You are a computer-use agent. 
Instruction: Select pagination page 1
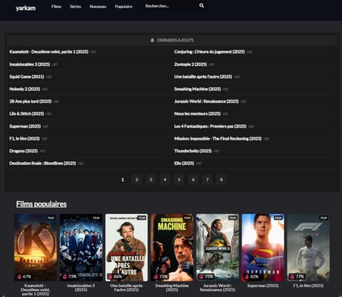point(123,180)
